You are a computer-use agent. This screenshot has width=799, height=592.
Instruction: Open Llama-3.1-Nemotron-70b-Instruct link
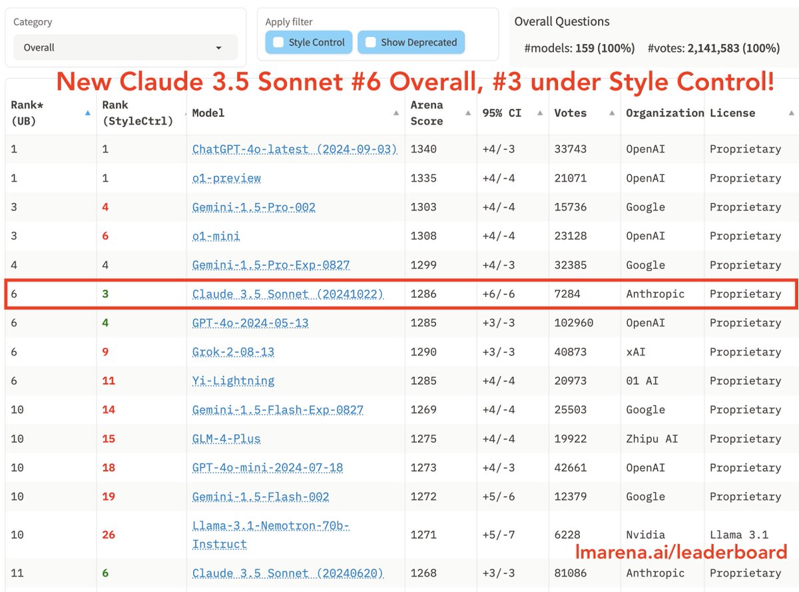(x=271, y=535)
